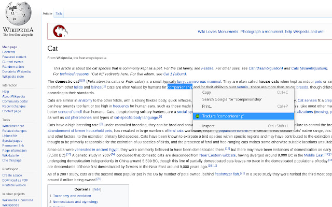Viewport: 332px width, 207px height.
Task: Click the Felidae link in hatnote
Action: point(207,68)
